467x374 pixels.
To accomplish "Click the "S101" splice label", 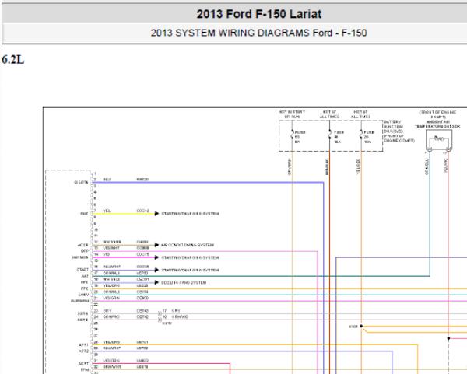I will [x=353, y=327].
